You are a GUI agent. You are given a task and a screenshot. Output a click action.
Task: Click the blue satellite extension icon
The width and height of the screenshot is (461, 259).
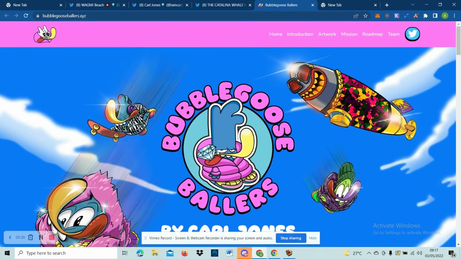(406, 16)
